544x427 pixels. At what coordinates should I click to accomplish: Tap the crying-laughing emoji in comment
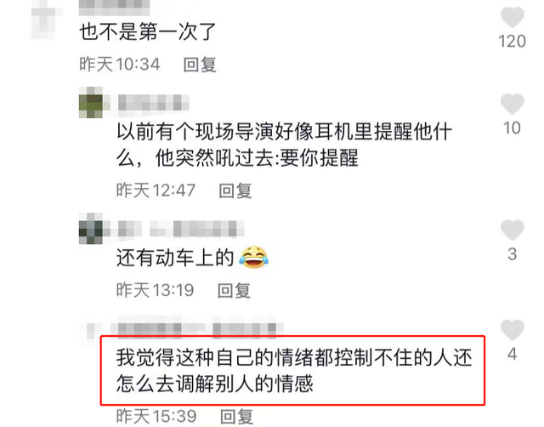(254, 257)
